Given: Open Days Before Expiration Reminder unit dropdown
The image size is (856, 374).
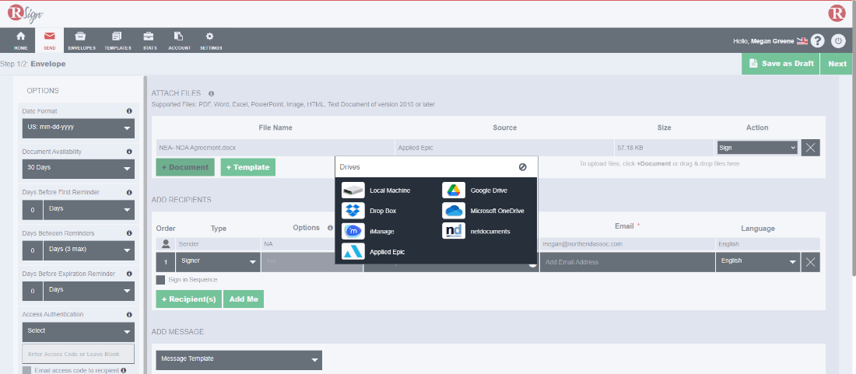Looking at the screenshot, I should tap(89, 291).
